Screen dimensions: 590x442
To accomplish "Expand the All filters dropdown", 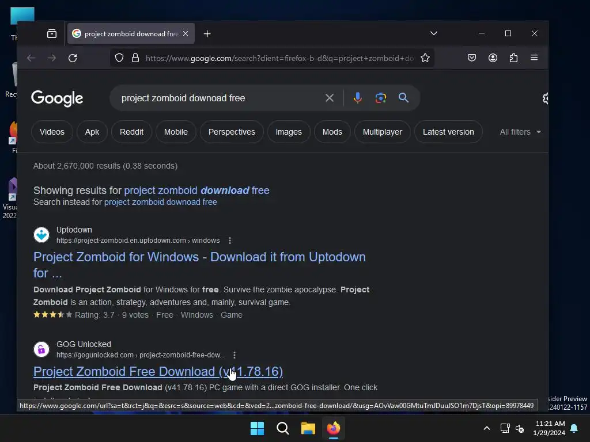I will pyautogui.click(x=520, y=132).
